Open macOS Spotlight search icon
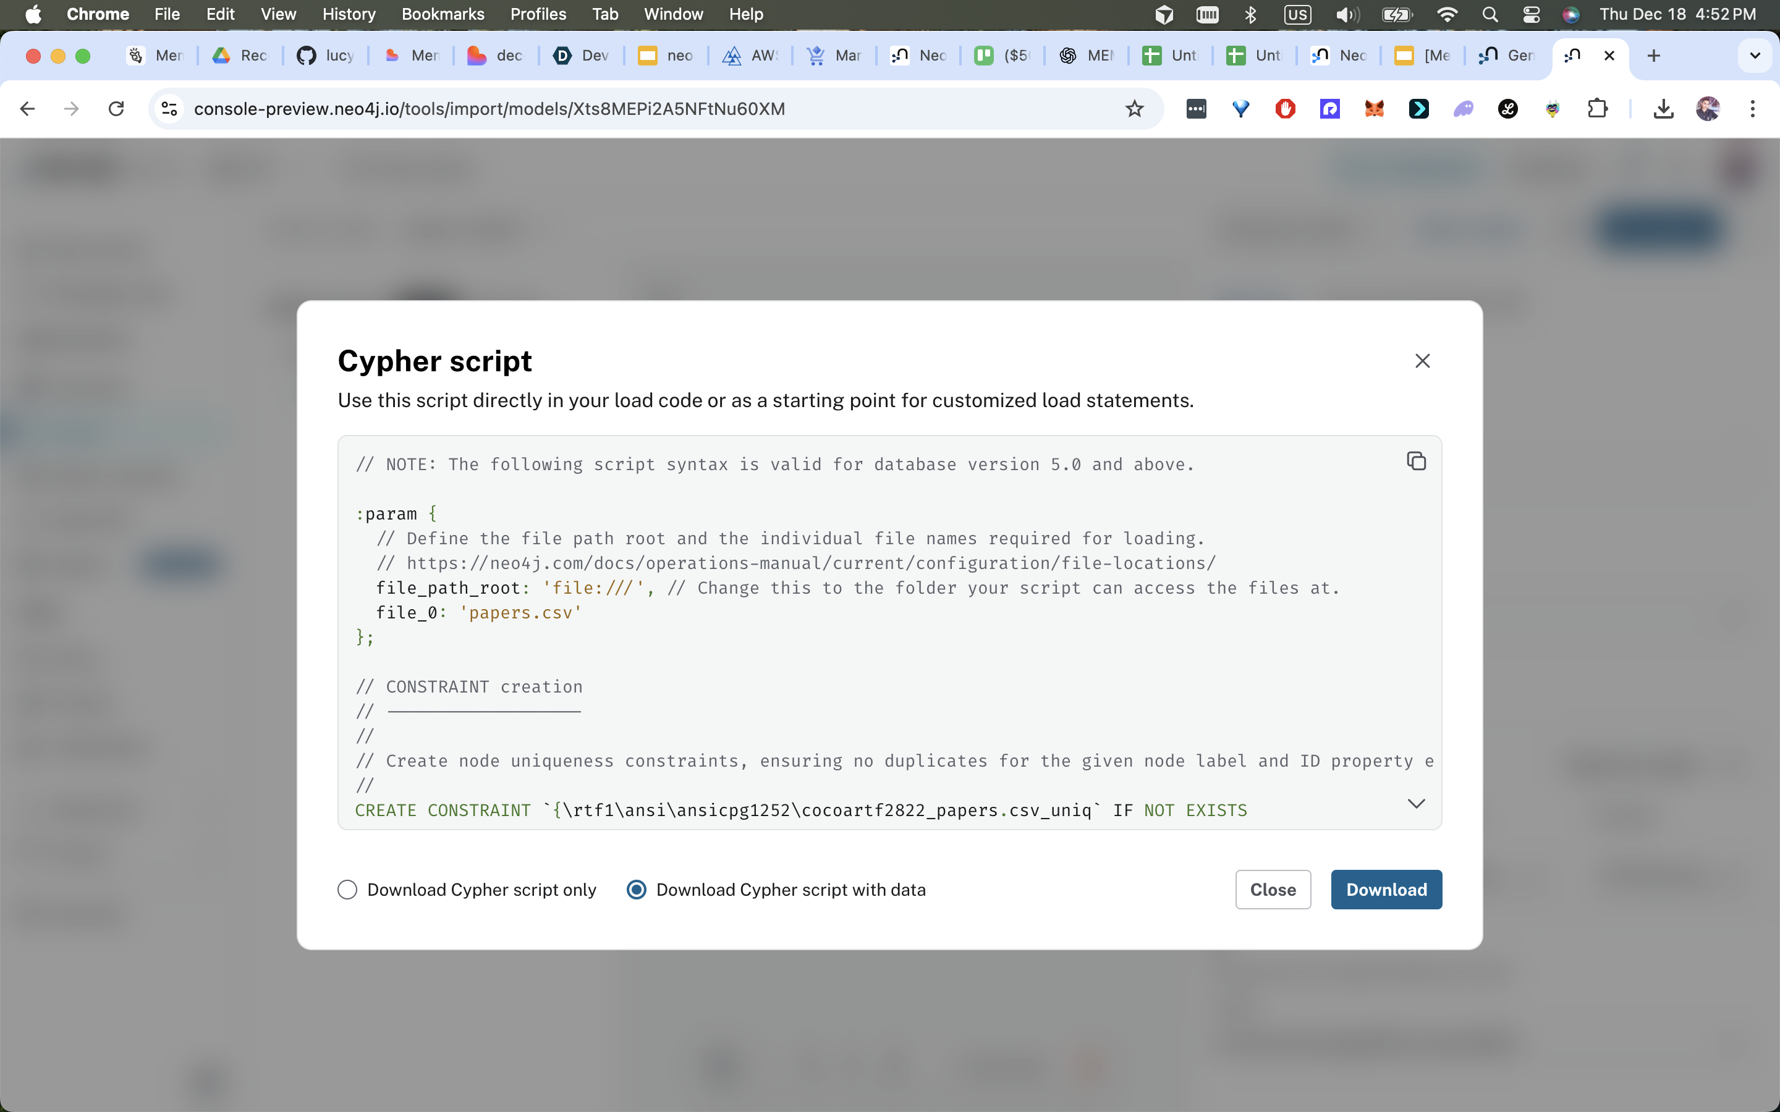The width and height of the screenshot is (1780, 1112). tap(1490, 14)
